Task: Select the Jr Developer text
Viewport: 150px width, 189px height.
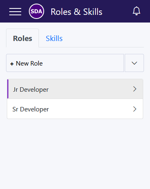Action: click(31, 90)
